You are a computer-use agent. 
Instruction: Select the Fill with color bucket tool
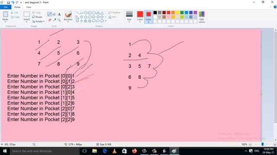point(55,14)
